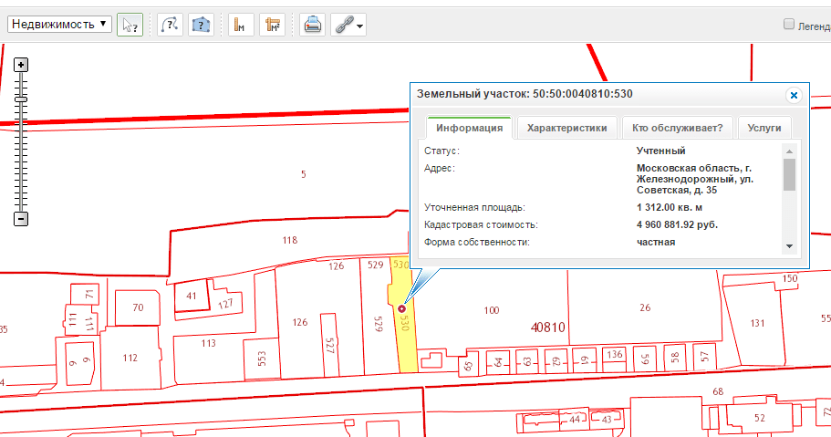
Task: Click parcel label 527
Action: (329, 346)
